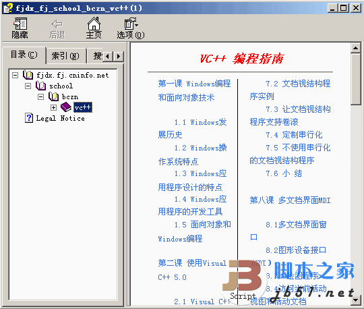
Task: Collapse the bczn tree node
Action: tap(40, 96)
